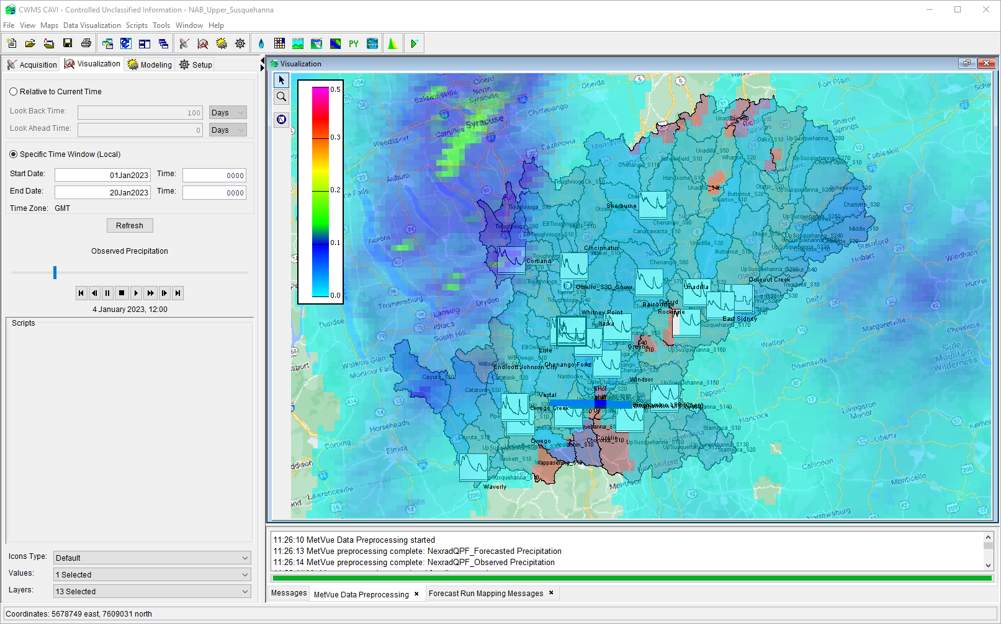
Task: Click the green landscape picture toolbar icon
Action: tap(298, 43)
